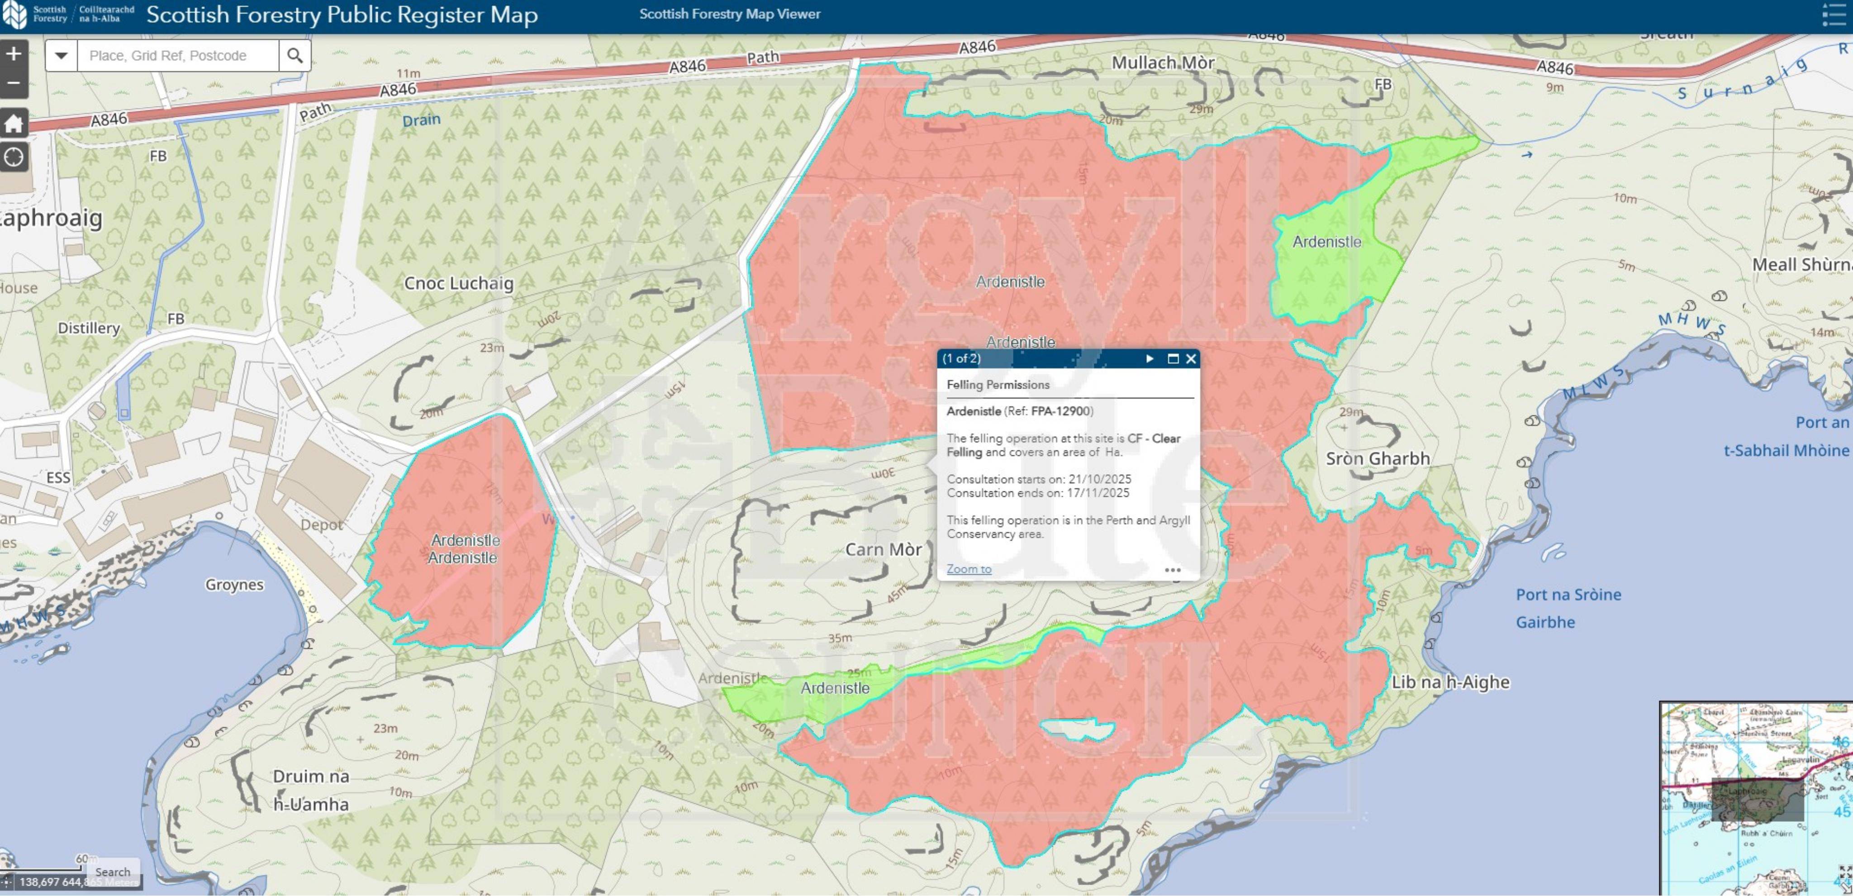Image resolution: width=1853 pixels, height=896 pixels.
Task: Click the Distillery map label
Action: coord(89,328)
